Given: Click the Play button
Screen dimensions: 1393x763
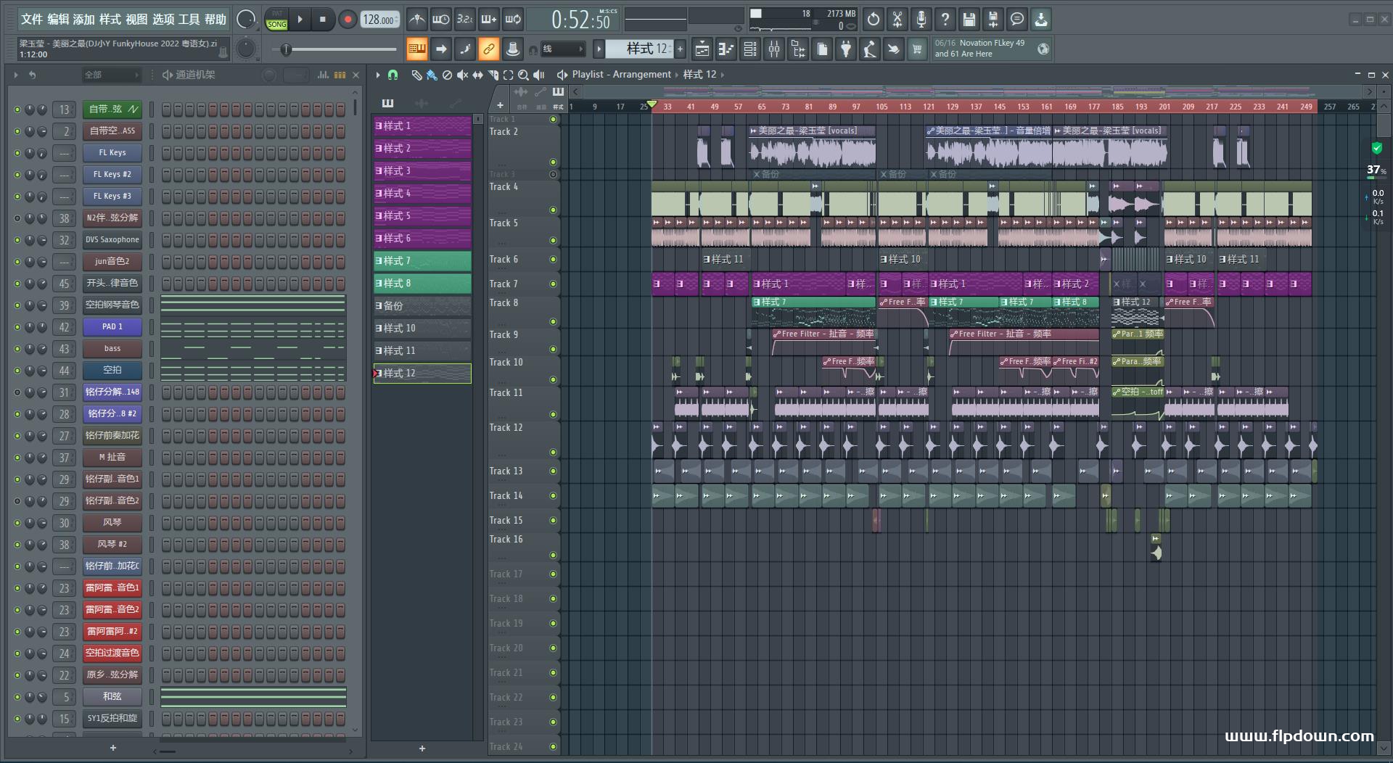Looking at the screenshot, I should (x=300, y=20).
